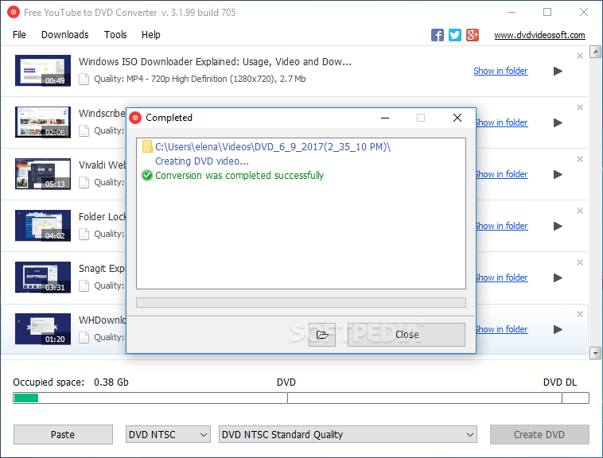Show Windscribe video in folder
Viewport: 603px width, 458px height.
click(x=502, y=122)
